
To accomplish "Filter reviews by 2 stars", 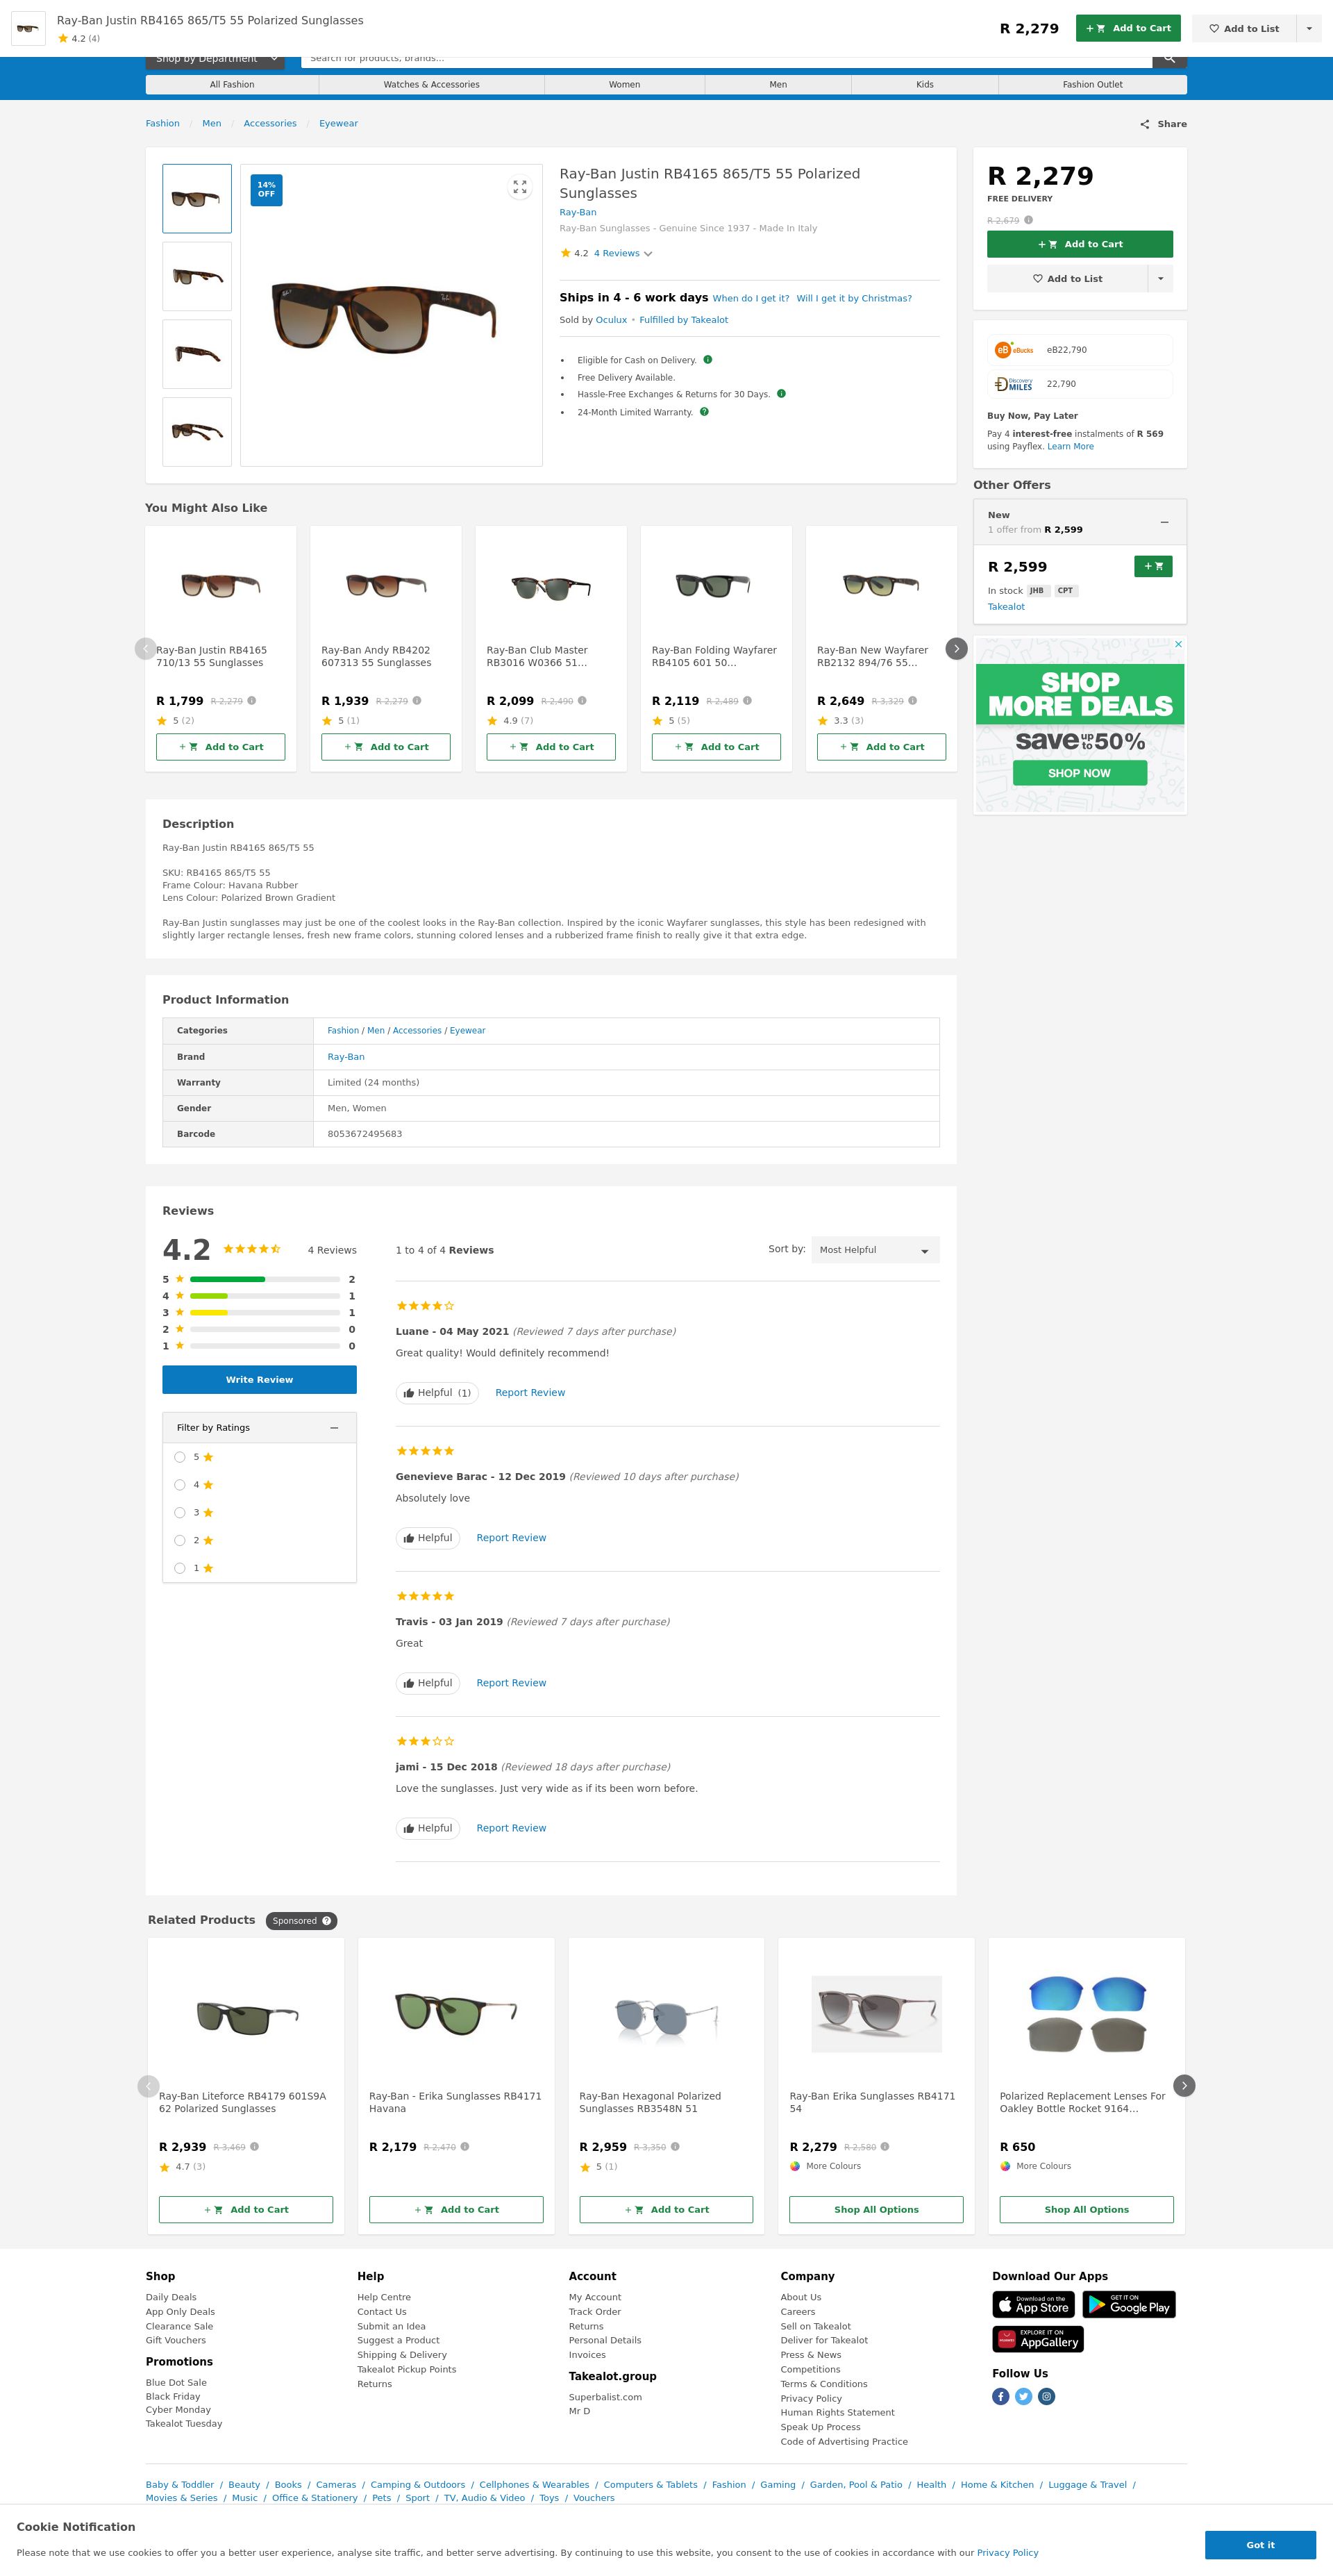I will click(180, 1541).
